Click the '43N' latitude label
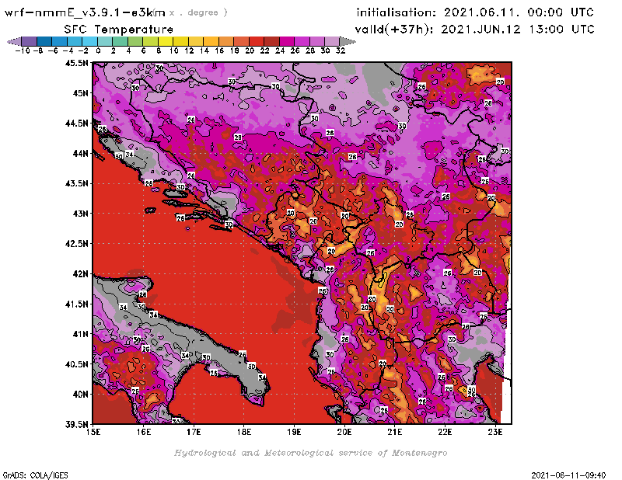The image size is (622, 480). click(x=81, y=214)
